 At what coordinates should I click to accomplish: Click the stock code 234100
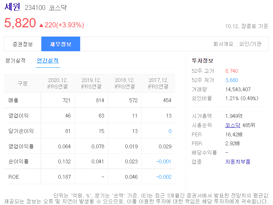[x=35, y=8]
